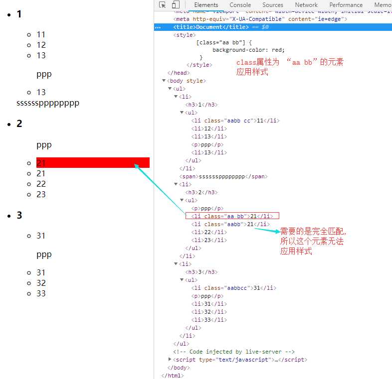
Task: Select the inspect element cursor icon
Action: point(162,5)
